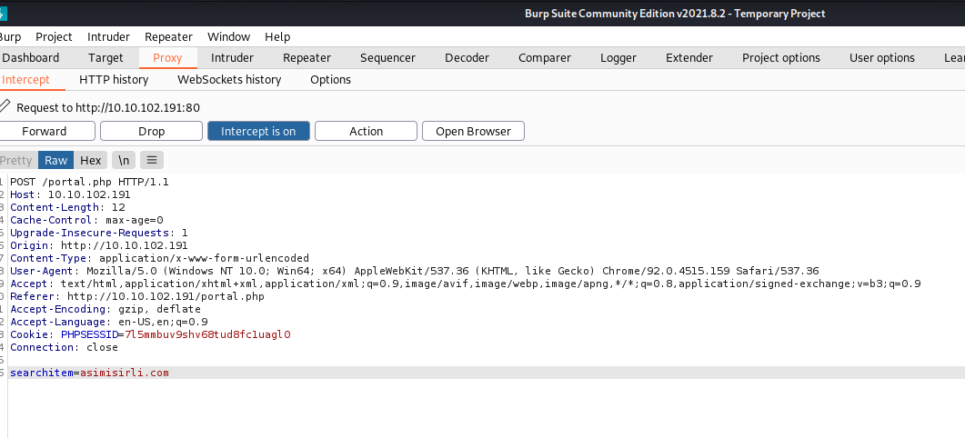Open the Project options tab
Image resolution: width=965 pixels, height=438 pixels.
781,58
